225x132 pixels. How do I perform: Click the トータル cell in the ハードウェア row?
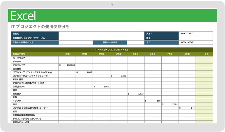204,58
